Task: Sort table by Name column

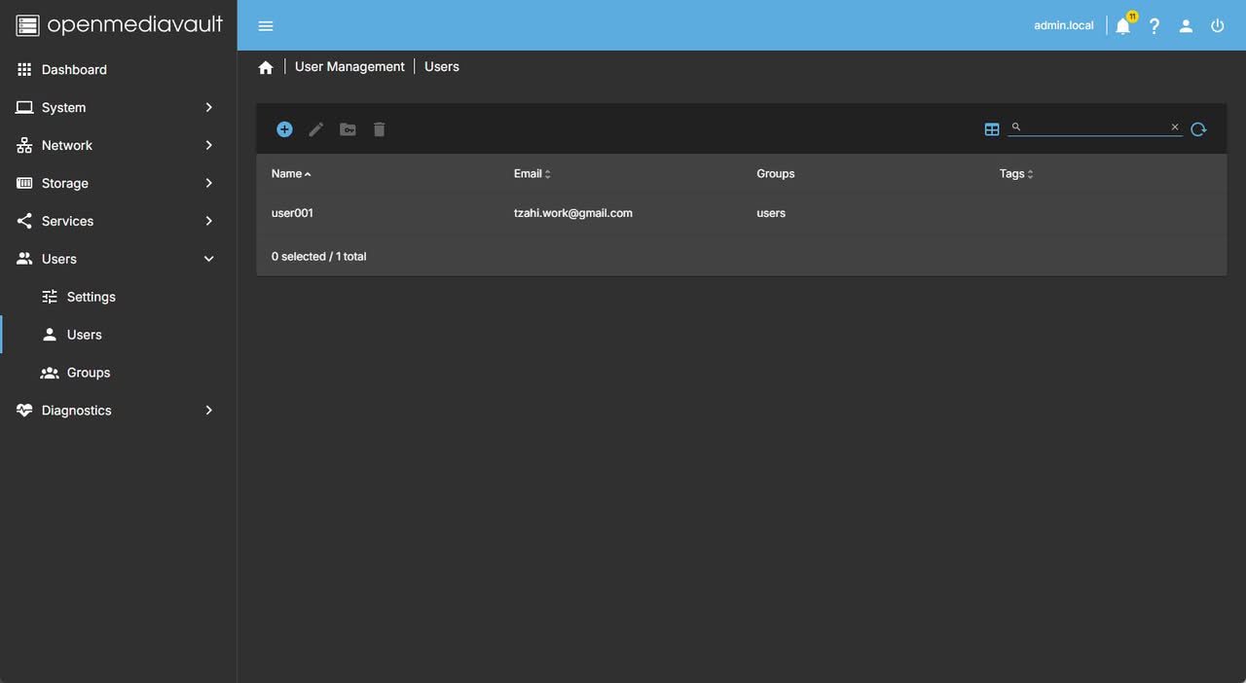Action: pyautogui.click(x=291, y=174)
